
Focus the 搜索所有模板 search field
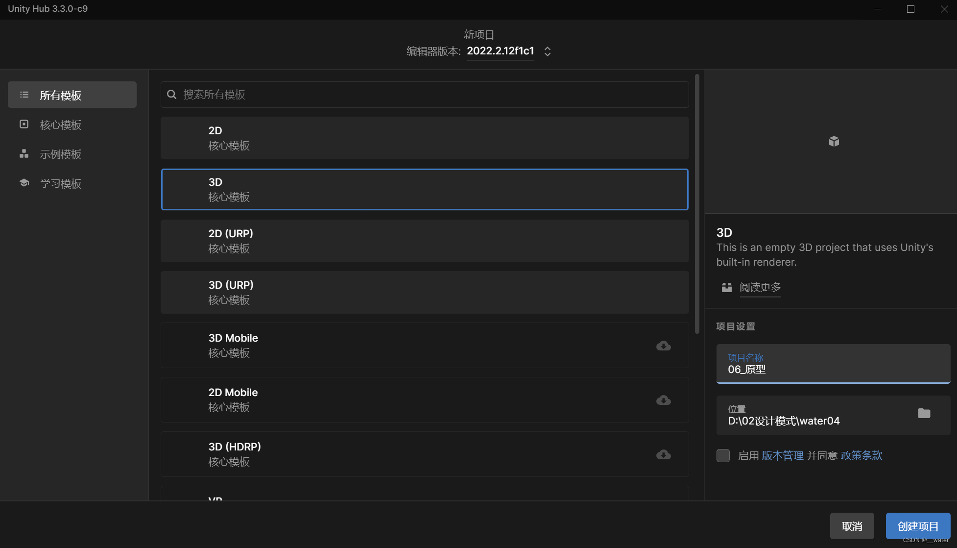(425, 95)
